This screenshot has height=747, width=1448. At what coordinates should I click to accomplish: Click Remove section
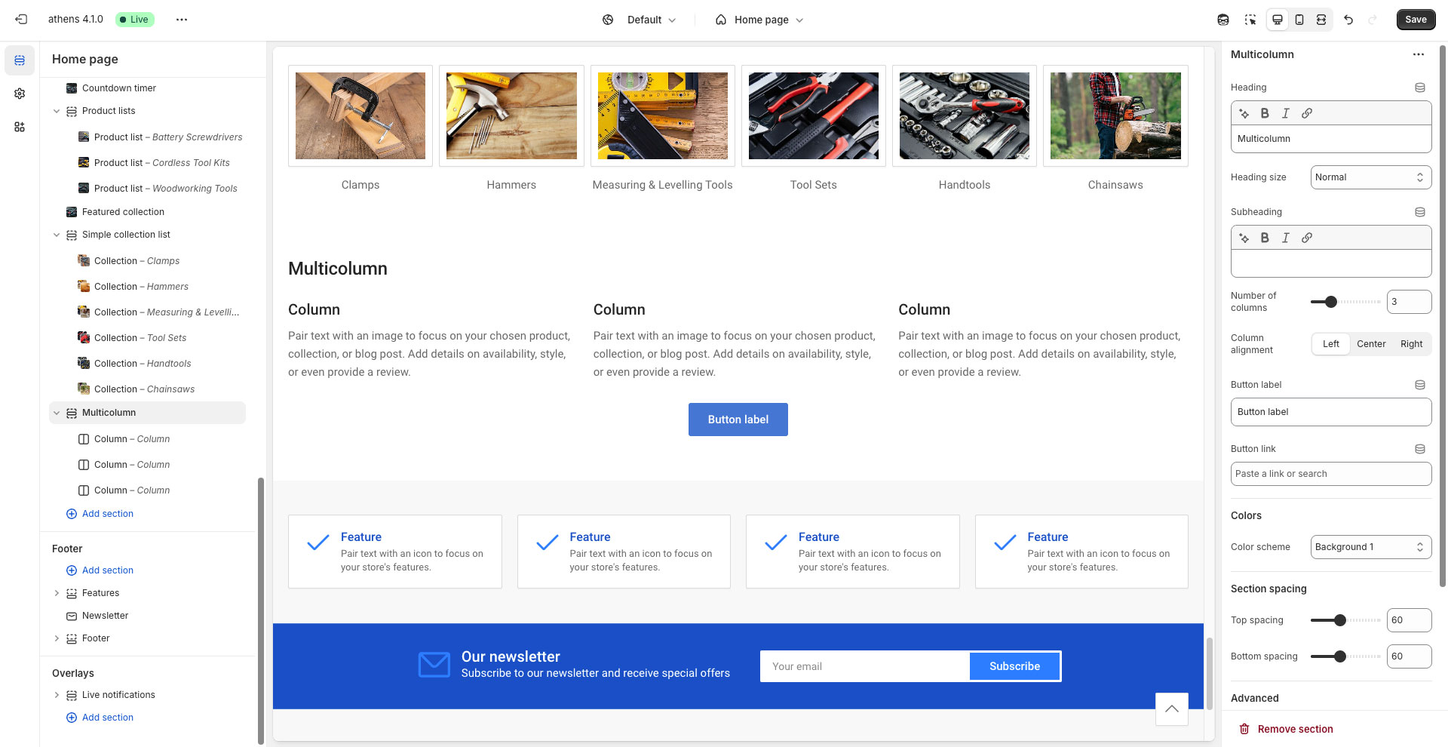coord(1287,729)
